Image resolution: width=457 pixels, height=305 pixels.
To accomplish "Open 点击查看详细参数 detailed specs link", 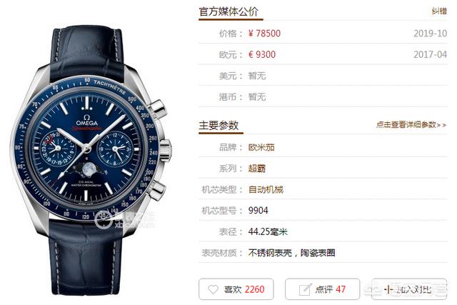I will point(411,125).
